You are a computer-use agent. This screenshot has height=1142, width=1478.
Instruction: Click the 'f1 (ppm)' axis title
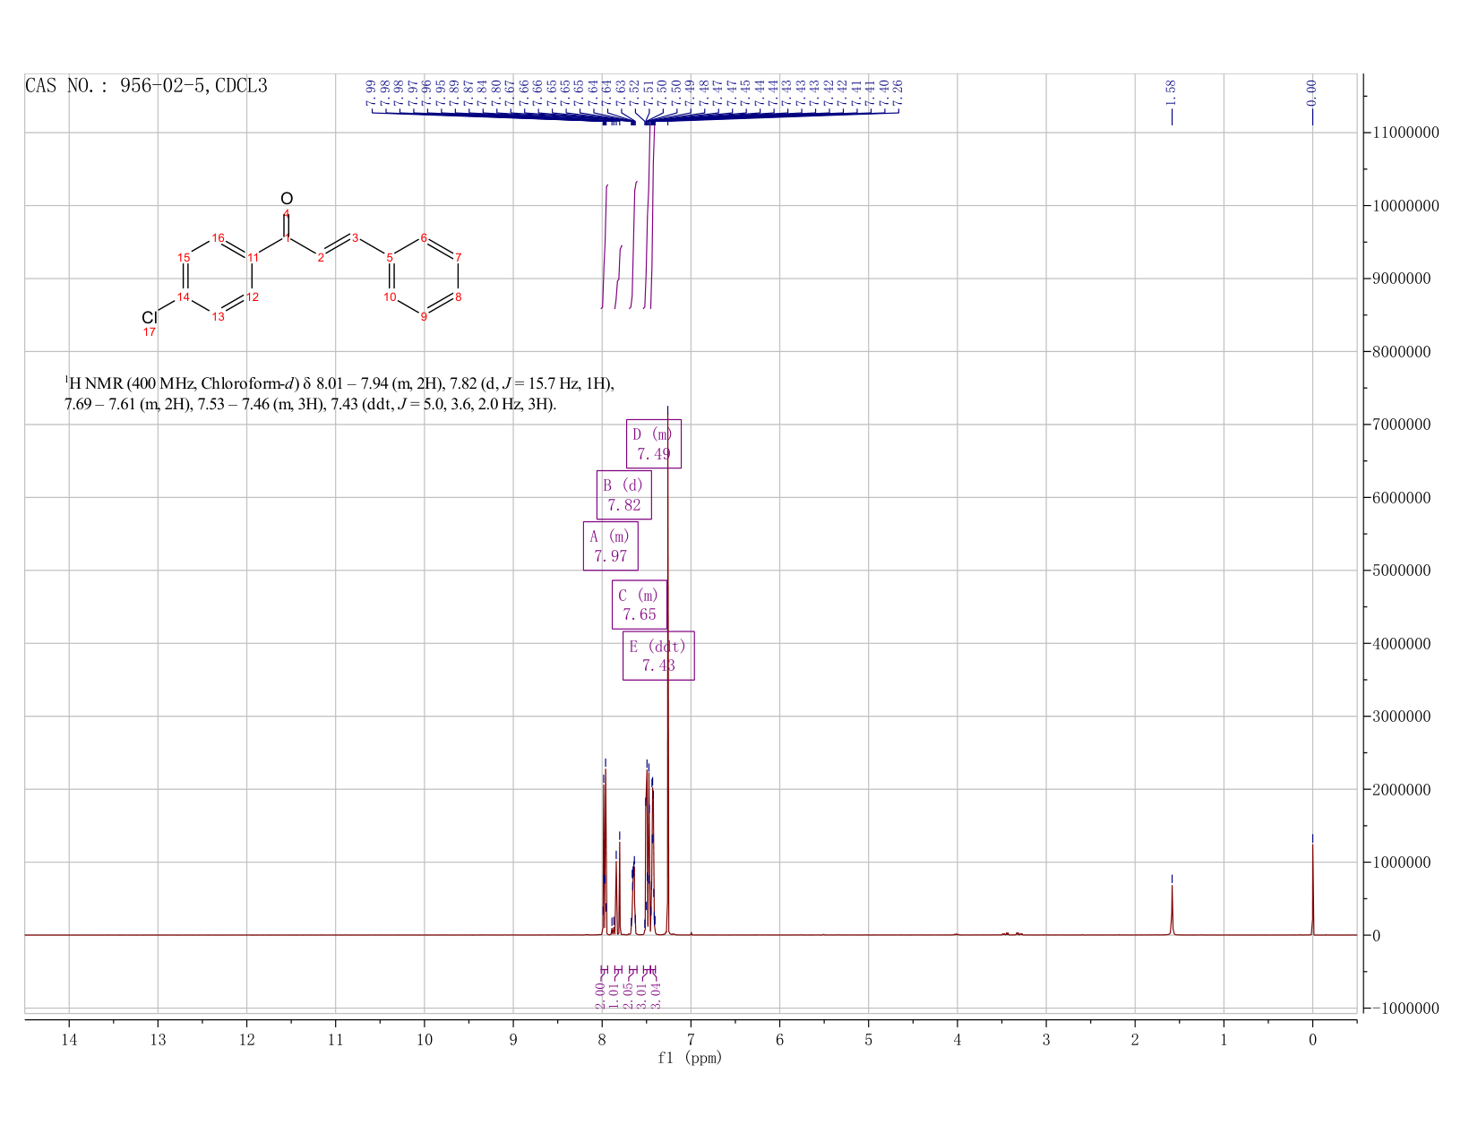point(690,1058)
